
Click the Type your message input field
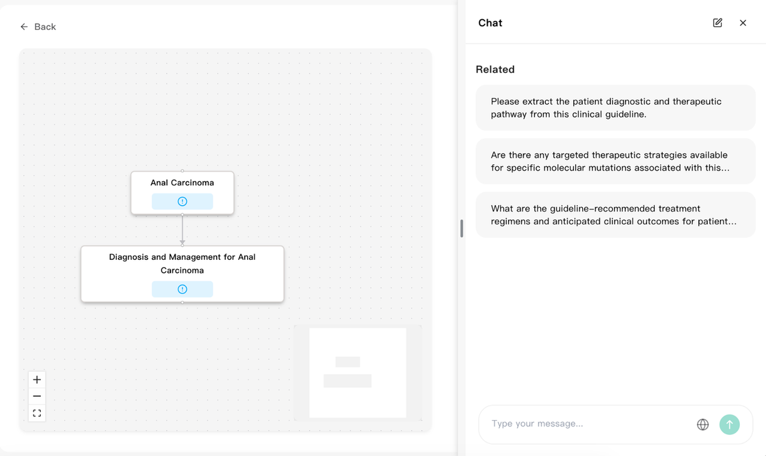click(x=587, y=423)
